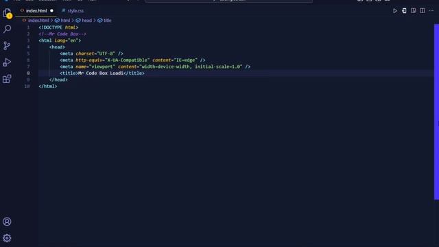This screenshot has width=439, height=247.
Task: Click the preview icon left of Split Editor
Action: [x=413, y=11]
